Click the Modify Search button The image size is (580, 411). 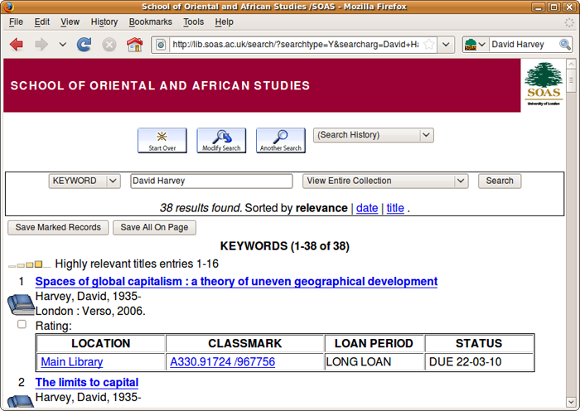(x=221, y=141)
